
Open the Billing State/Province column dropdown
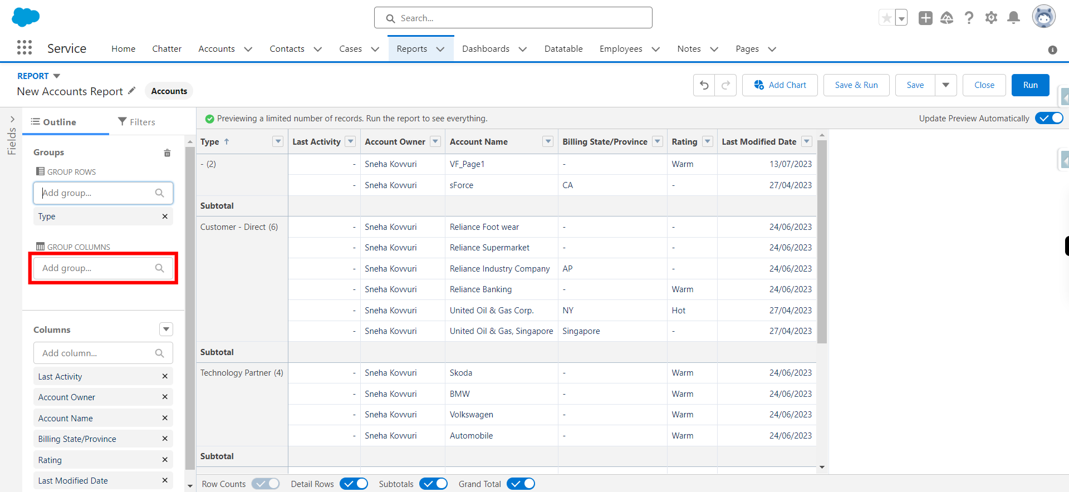658,141
